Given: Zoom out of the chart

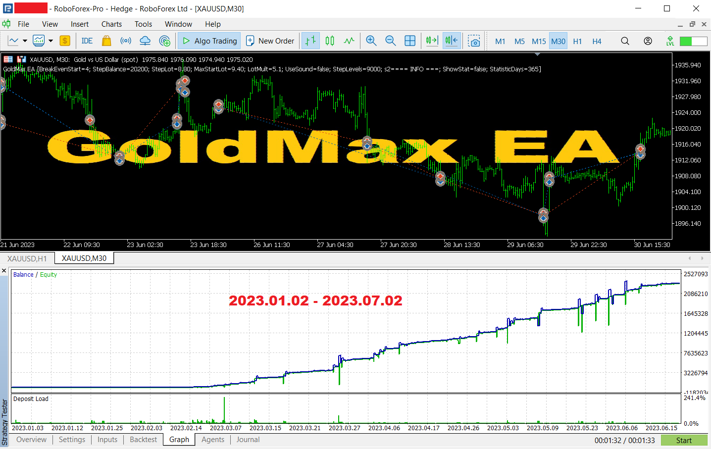Looking at the screenshot, I should (391, 41).
